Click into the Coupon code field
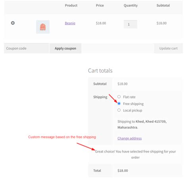The image size is (188, 182). (x=27, y=48)
